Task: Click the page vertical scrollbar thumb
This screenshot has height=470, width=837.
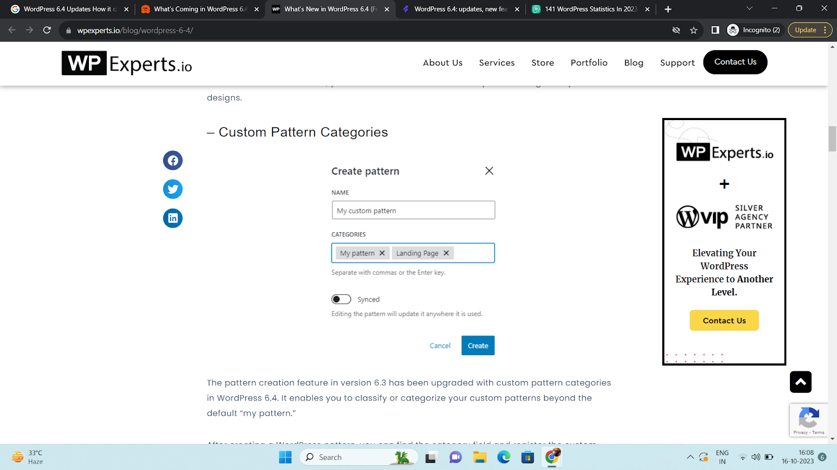Action: pos(832,139)
